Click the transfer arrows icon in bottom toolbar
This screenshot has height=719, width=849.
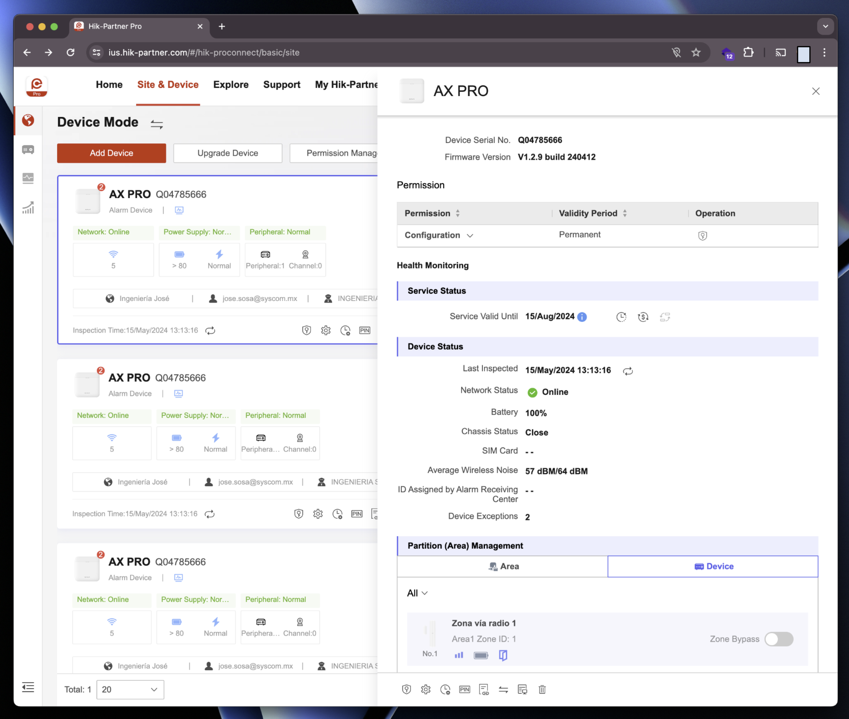[x=503, y=689]
